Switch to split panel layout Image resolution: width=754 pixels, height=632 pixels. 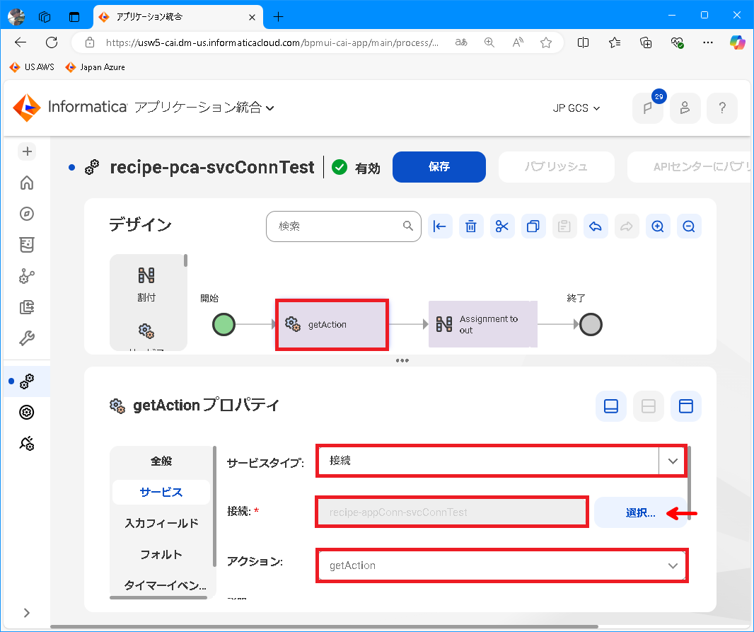click(x=648, y=406)
